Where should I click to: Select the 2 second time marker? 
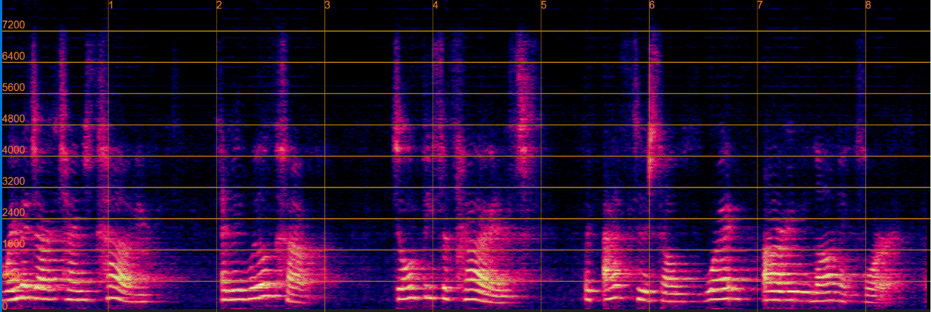(x=220, y=6)
